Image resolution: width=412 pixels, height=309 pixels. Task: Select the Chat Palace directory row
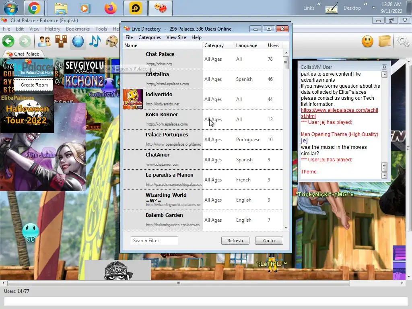point(203,59)
